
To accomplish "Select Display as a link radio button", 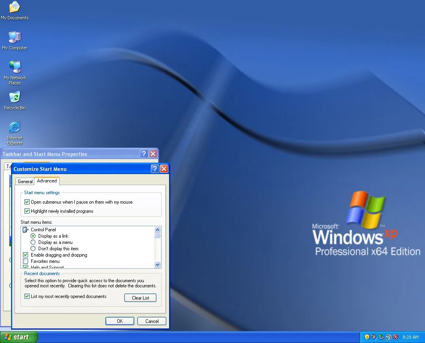I will click(x=33, y=236).
